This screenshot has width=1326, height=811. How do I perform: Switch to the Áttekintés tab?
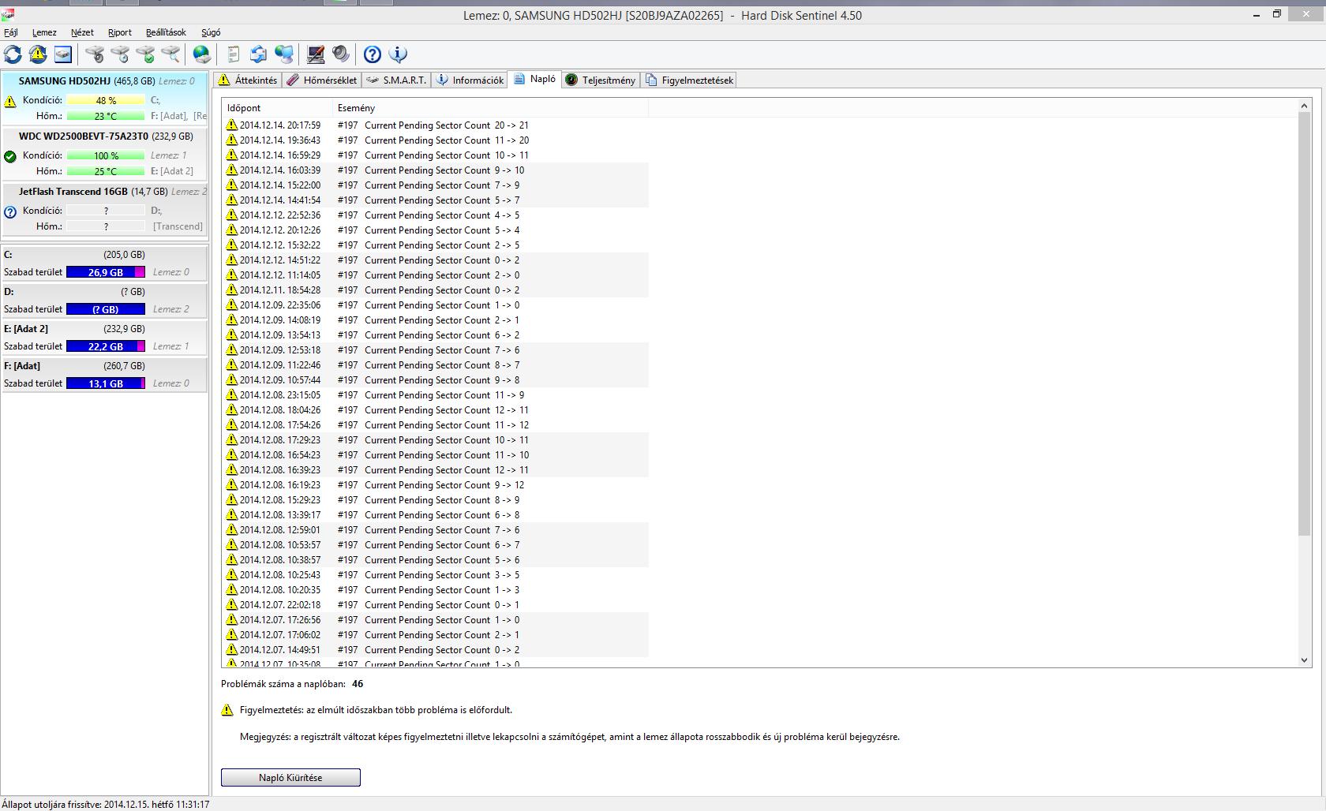pyautogui.click(x=248, y=80)
